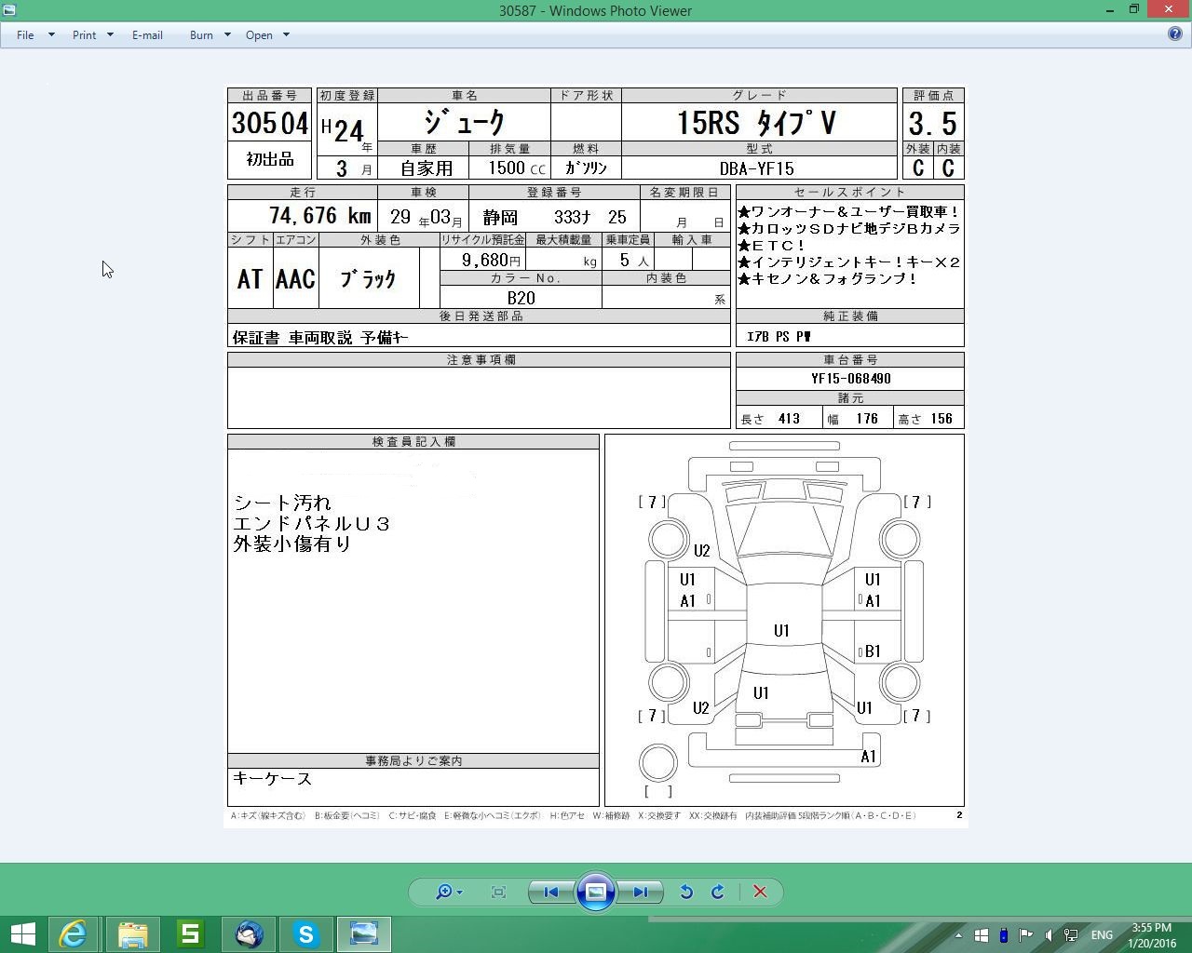Open the File menu
Image resolution: width=1192 pixels, height=953 pixels.
point(25,34)
